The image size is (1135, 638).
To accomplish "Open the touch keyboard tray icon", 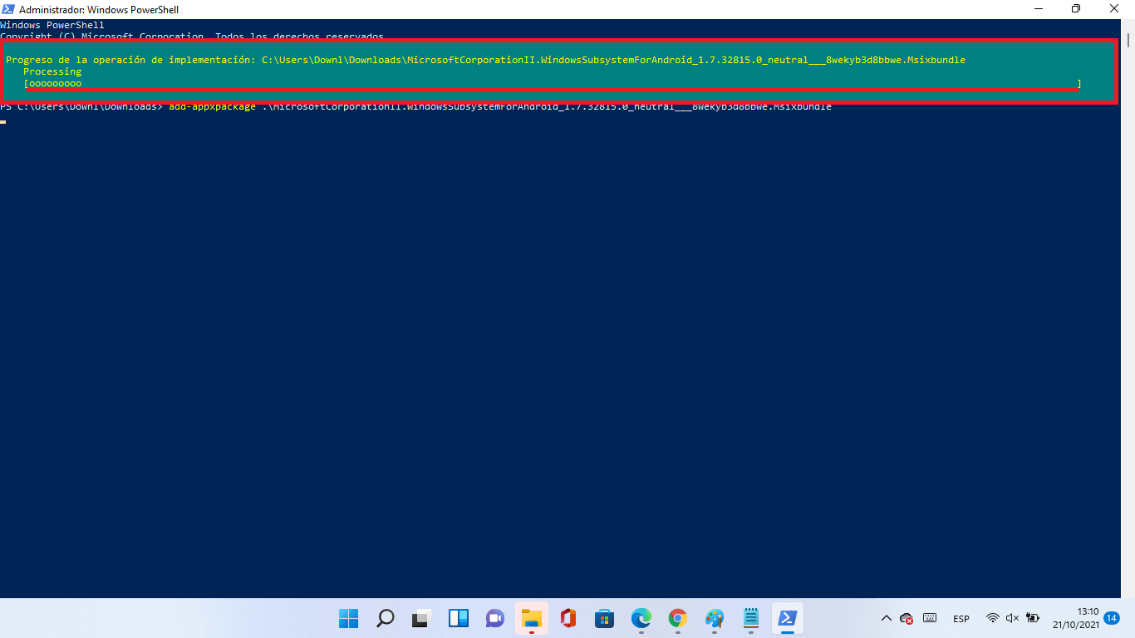I will click(930, 618).
